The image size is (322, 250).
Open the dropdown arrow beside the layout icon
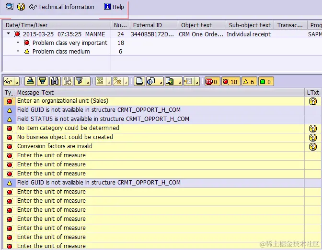197,82
